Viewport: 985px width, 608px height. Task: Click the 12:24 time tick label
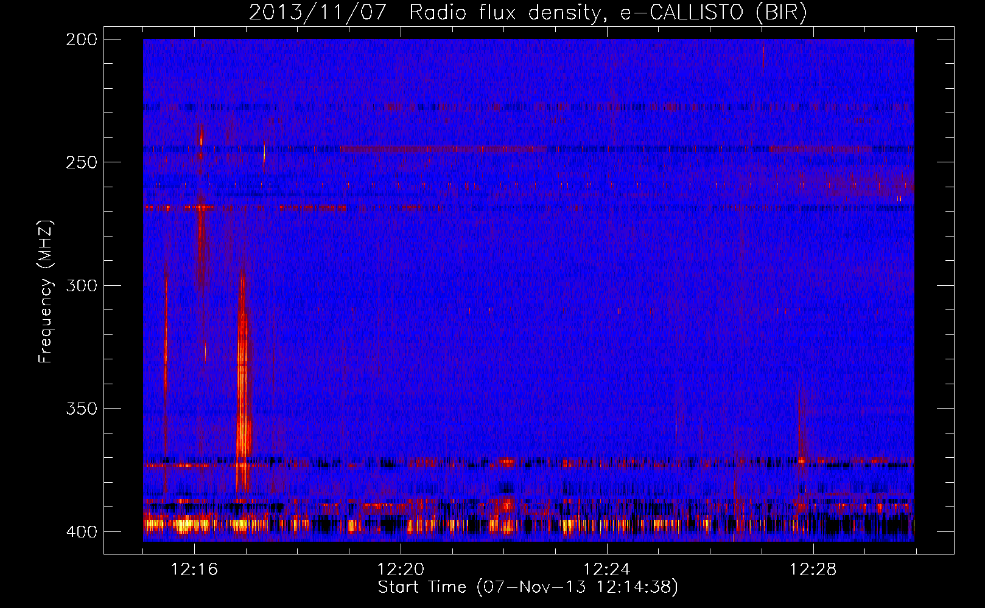point(607,570)
